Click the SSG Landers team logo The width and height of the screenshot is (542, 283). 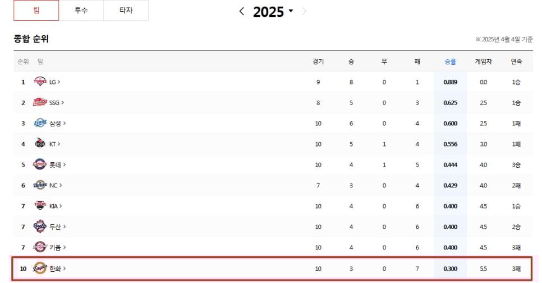(x=40, y=102)
